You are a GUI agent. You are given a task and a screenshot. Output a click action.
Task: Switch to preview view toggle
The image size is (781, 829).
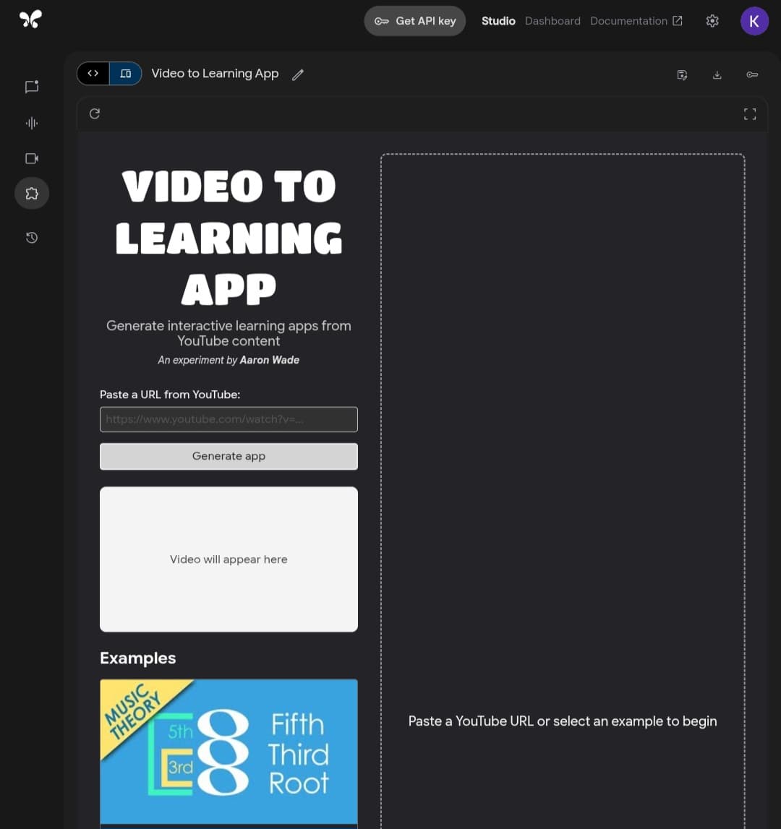(126, 74)
